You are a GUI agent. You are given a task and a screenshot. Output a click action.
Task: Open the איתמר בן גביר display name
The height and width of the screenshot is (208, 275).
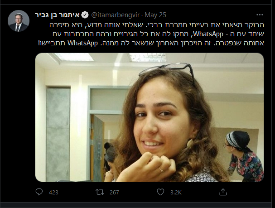[x=57, y=15]
